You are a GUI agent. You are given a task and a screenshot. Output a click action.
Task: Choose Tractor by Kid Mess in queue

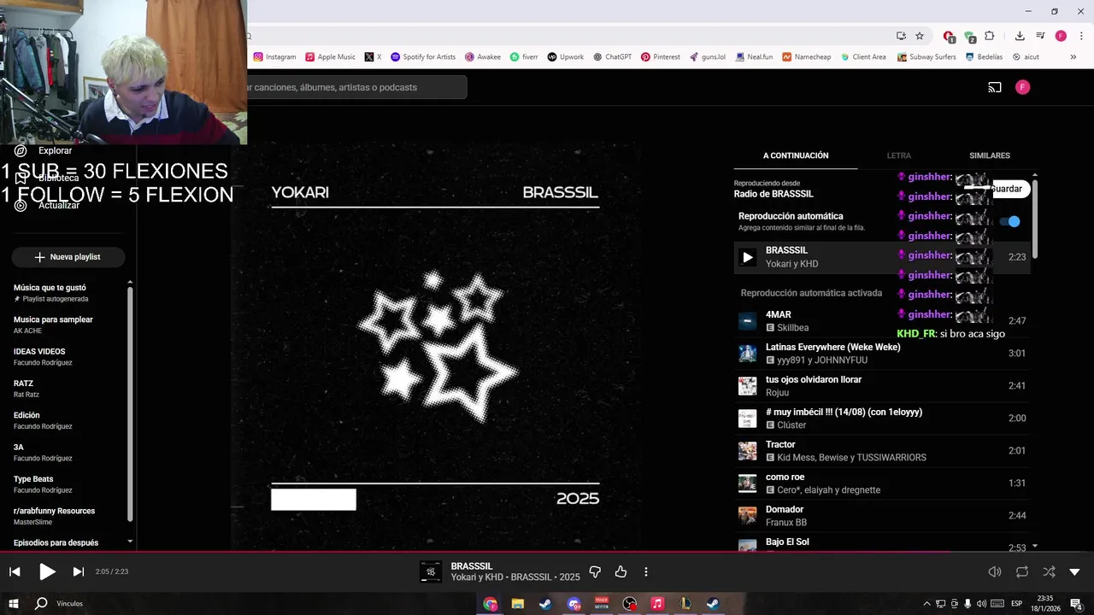tap(882, 451)
